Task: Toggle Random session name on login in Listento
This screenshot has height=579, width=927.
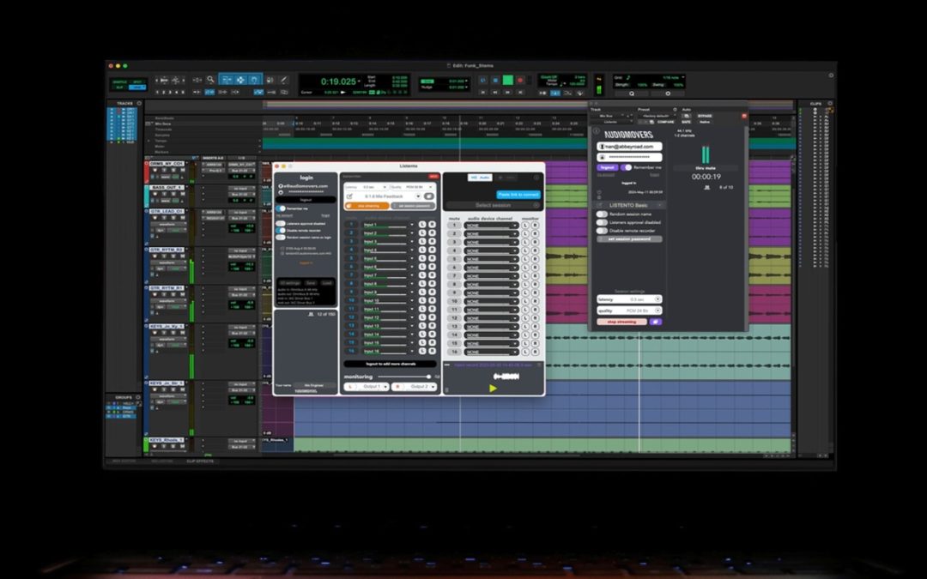Action: pos(280,238)
